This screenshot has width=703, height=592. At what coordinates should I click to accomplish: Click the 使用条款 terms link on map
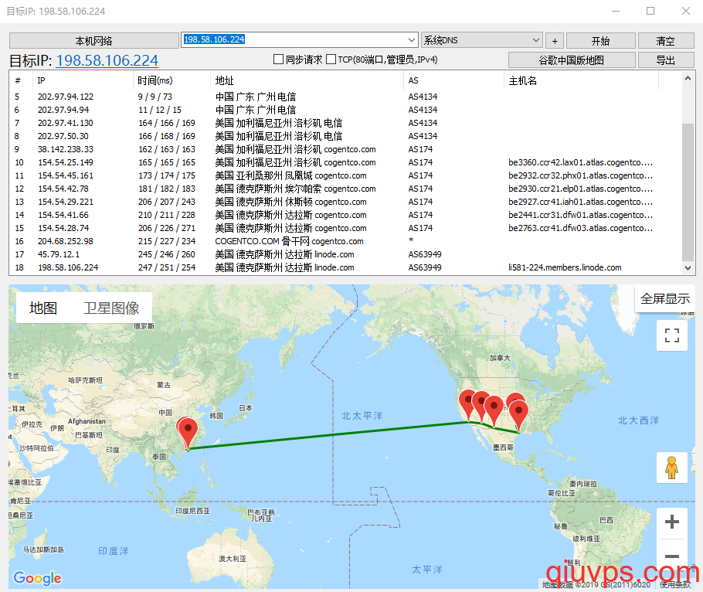click(675, 584)
